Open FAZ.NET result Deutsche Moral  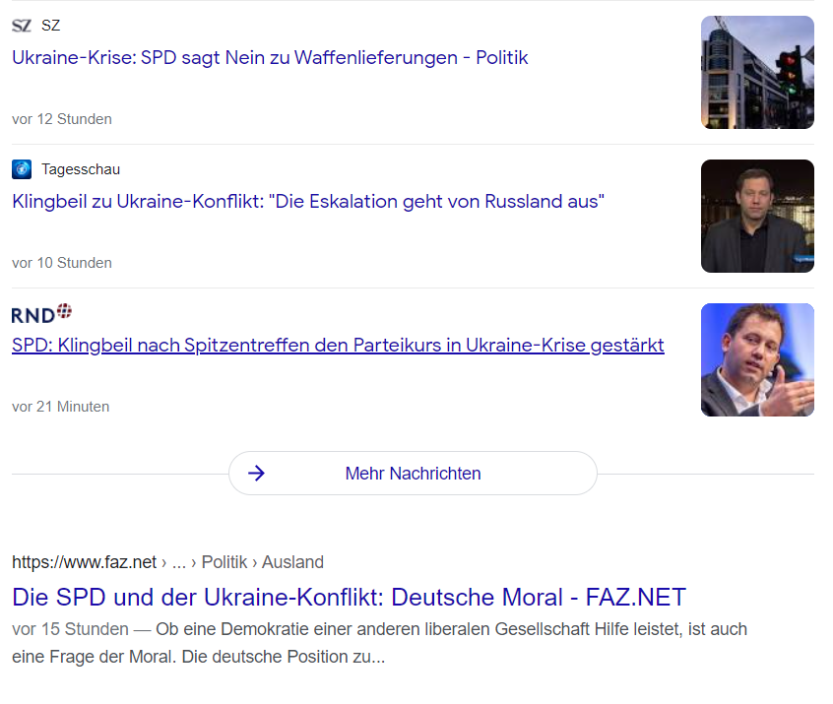tap(349, 598)
